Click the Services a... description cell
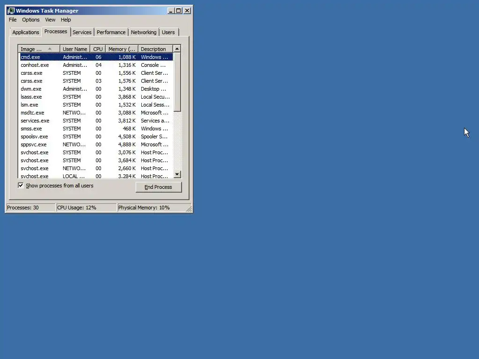This screenshot has width=479, height=359. pos(155,121)
